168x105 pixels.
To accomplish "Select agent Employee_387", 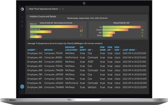I will [35, 79].
